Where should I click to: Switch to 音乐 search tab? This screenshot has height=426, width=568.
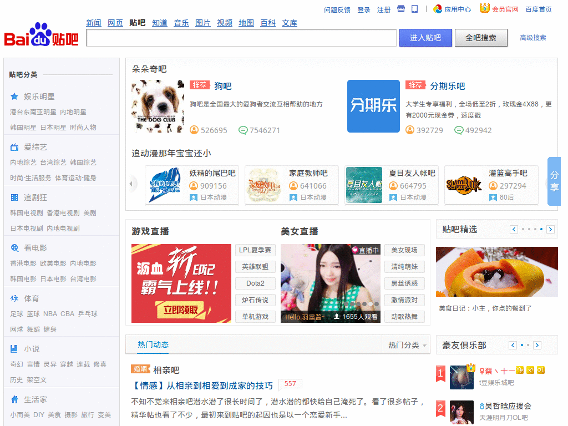(x=181, y=23)
